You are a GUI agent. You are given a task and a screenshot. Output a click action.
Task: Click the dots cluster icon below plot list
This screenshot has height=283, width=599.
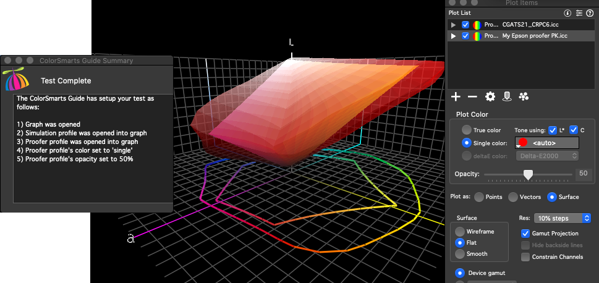point(524,96)
